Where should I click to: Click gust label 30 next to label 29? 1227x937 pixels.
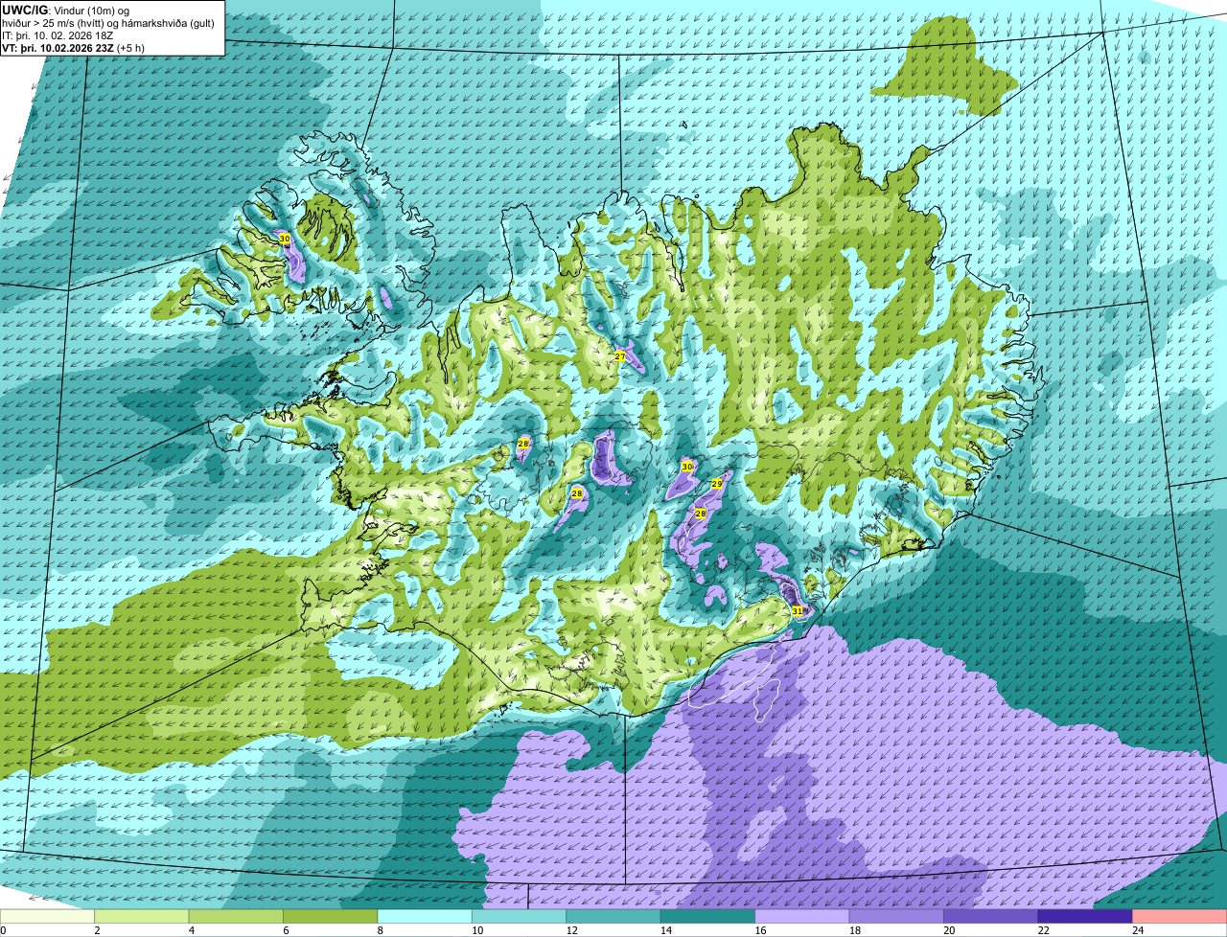coord(686,467)
